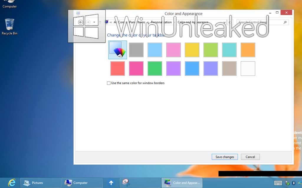This screenshot has height=188, width=302.
Task: Open the recent locations dropdown arrow
Action: (94, 22)
